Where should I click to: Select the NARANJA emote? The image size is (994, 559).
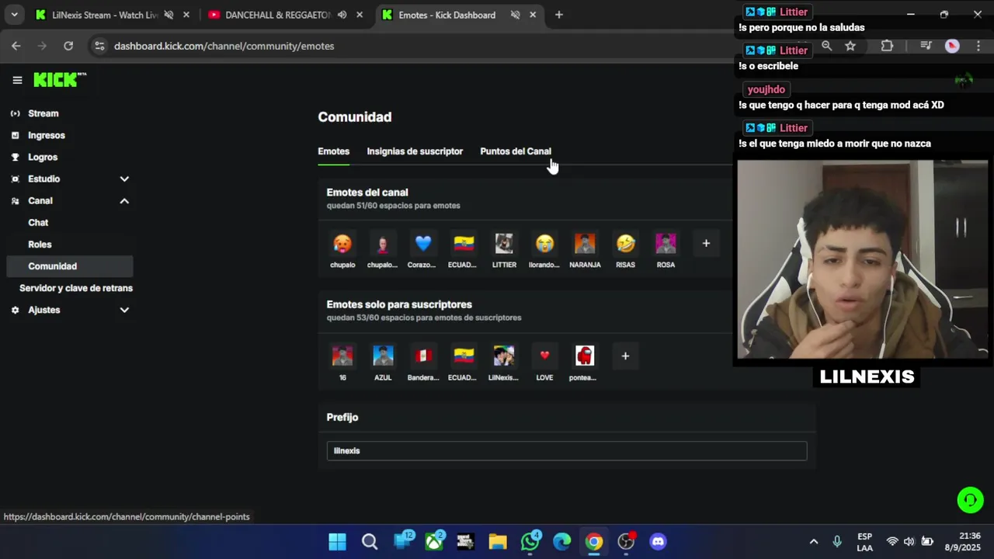tap(585, 244)
